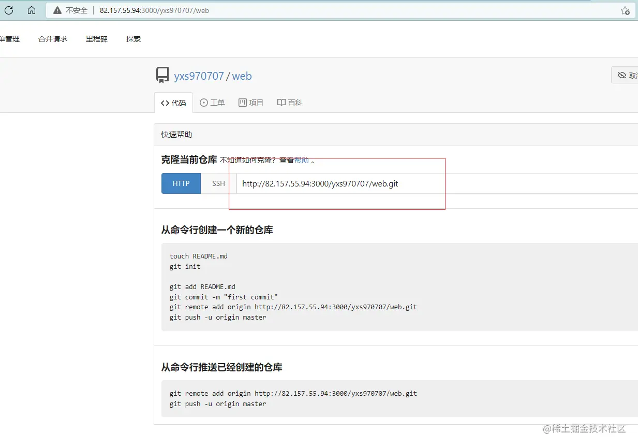Reload the page with browser refresh icon

tap(9, 10)
